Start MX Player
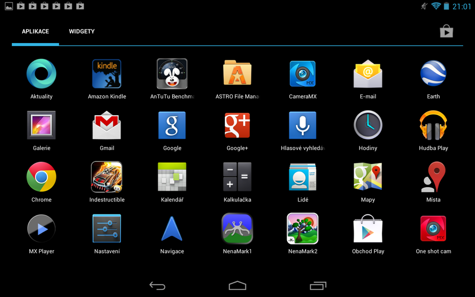Image resolution: width=475 pixels, height=297 pixels. click(41, 228)
